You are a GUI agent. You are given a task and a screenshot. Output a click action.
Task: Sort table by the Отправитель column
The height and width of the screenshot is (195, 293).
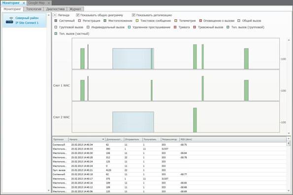(133, 139)
